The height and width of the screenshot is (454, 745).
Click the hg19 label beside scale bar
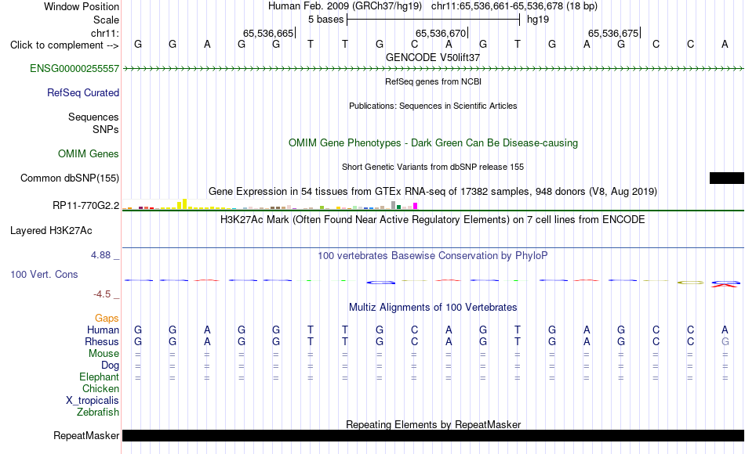point(538,20)
